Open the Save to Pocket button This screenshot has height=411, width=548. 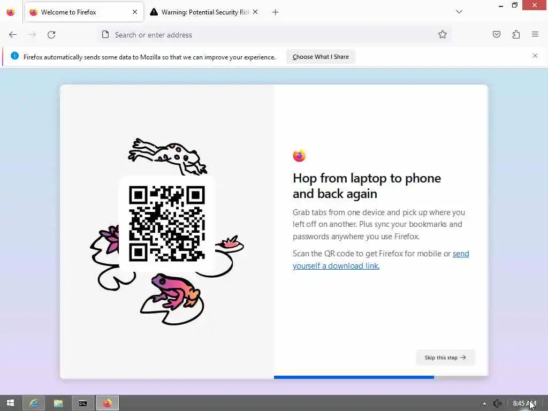497,34
